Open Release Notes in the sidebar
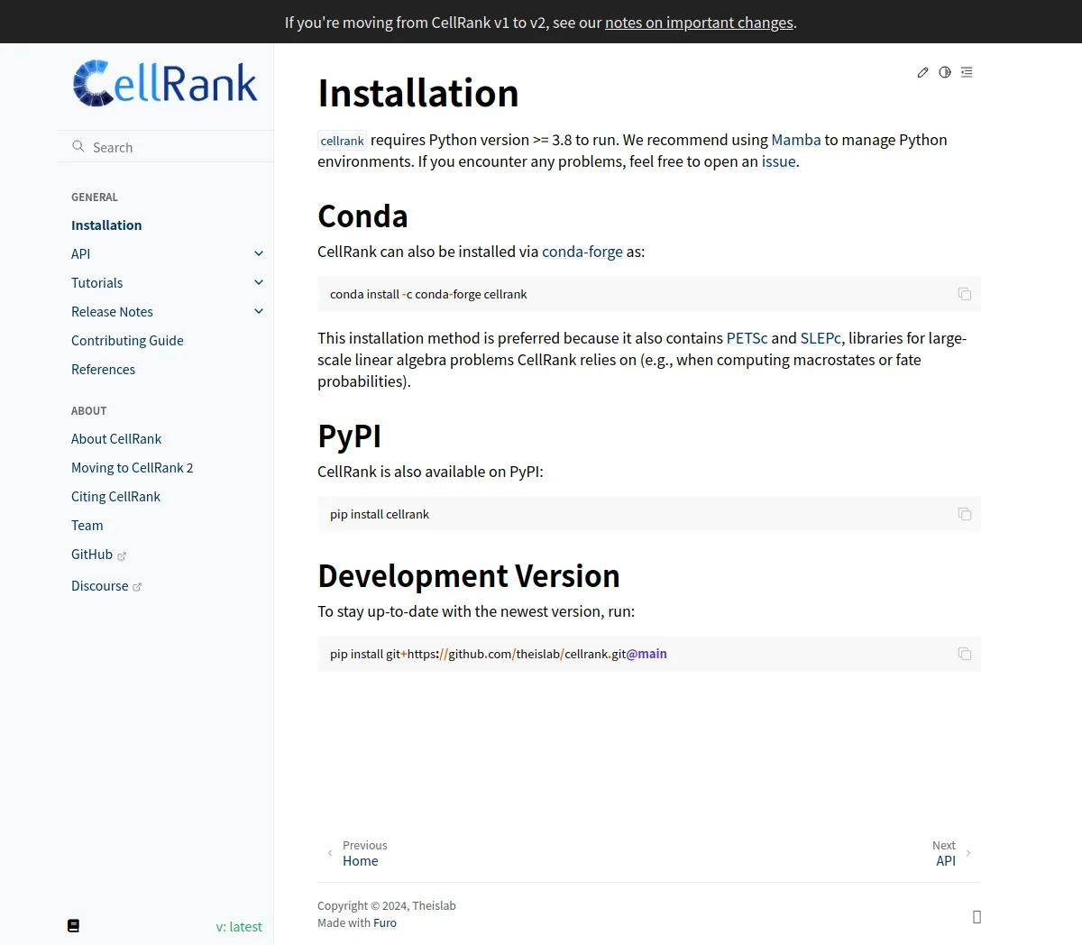1082x945 pixels. coord(112,312)
